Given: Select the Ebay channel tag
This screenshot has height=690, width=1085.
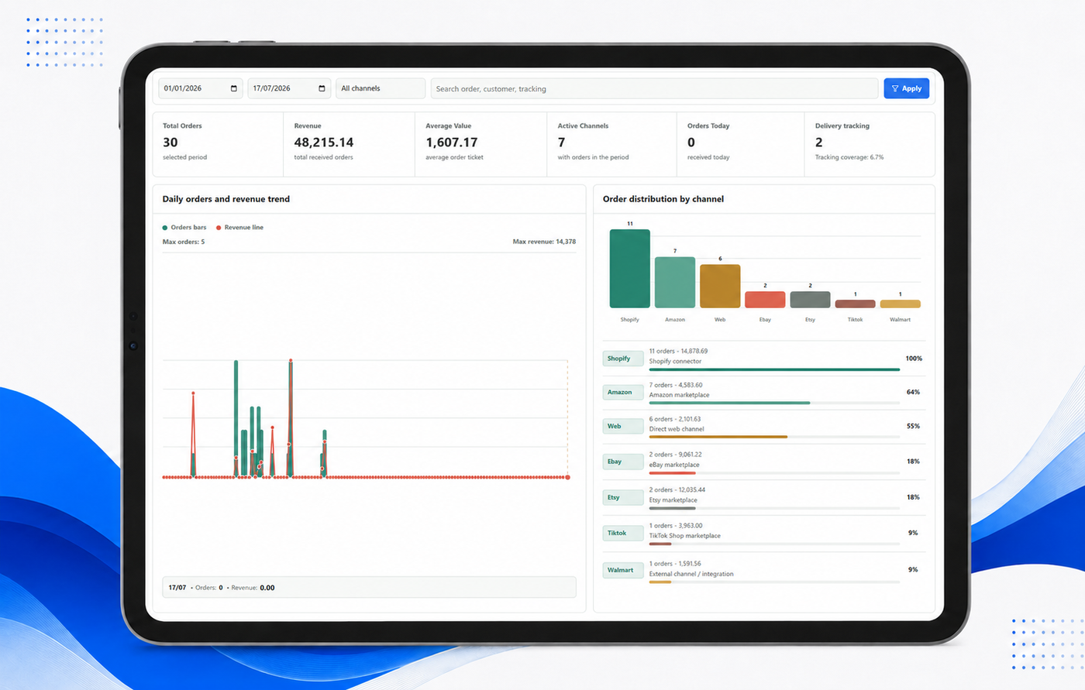Looking at the screenshot, I should pyautogui.click(x=623, y=462).
